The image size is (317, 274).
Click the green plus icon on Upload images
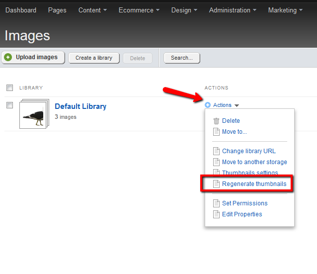(x=8, y=57)
